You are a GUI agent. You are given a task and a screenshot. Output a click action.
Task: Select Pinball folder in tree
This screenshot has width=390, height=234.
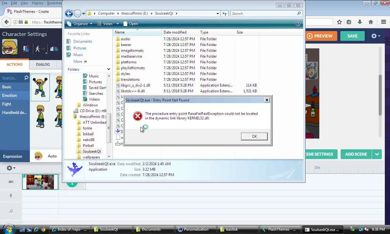pyautogui.click(x=88, y=146)
